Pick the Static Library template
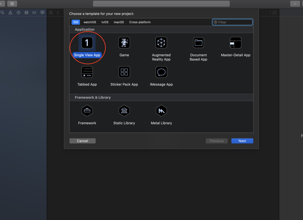Image resolution: width=303 pixels, height=220 pixels. (124, 111)
